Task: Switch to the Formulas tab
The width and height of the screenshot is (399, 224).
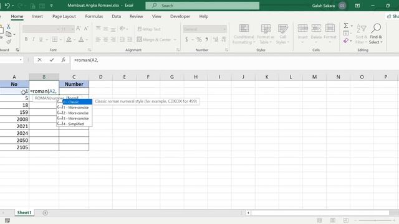Action: [x=94, y=16]
